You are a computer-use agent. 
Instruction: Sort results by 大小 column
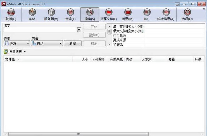81,59
